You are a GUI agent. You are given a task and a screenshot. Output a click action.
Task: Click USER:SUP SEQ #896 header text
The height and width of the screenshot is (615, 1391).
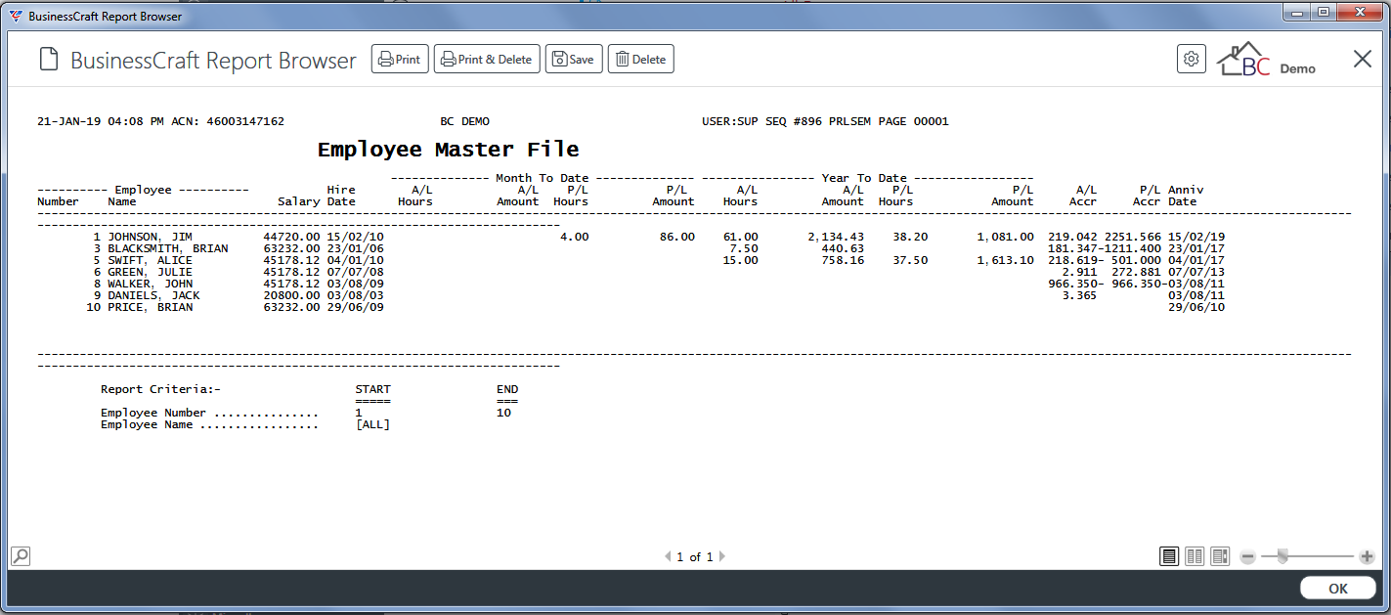(765, 121)
